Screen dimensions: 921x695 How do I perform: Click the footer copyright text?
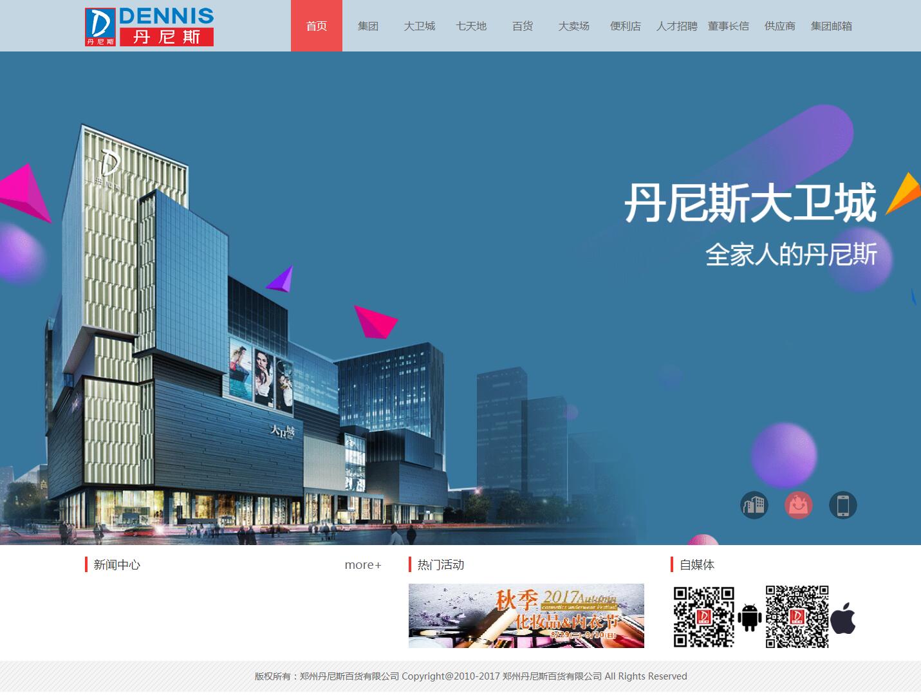471,676
